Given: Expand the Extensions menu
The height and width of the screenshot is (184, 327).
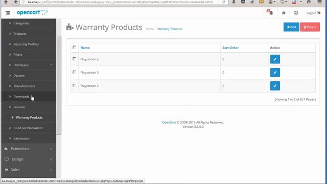Looking at the screenshot, I should coord(29,149).
